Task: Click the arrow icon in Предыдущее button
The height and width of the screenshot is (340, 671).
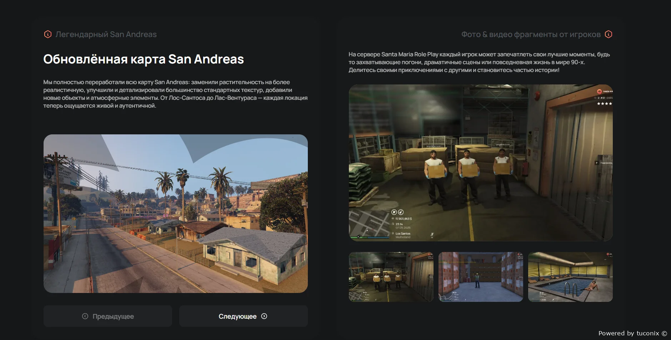Action: tap(85, 316)
